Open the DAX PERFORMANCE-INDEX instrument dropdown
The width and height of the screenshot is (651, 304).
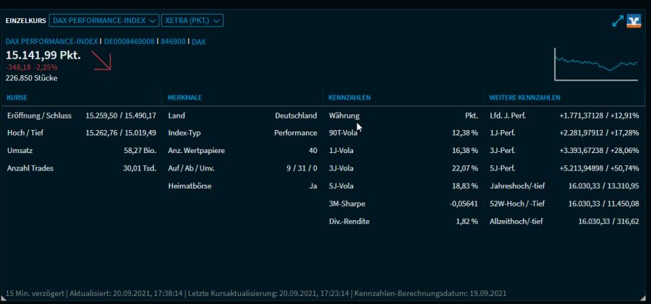(104, 20)
